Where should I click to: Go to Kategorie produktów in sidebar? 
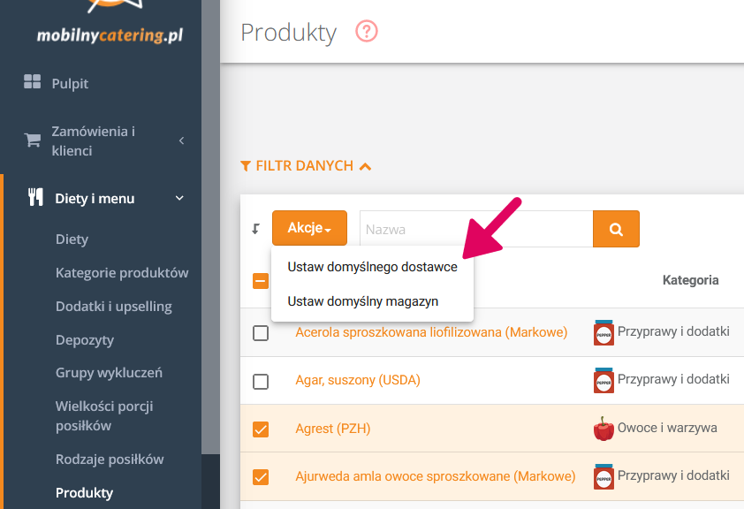122,273
